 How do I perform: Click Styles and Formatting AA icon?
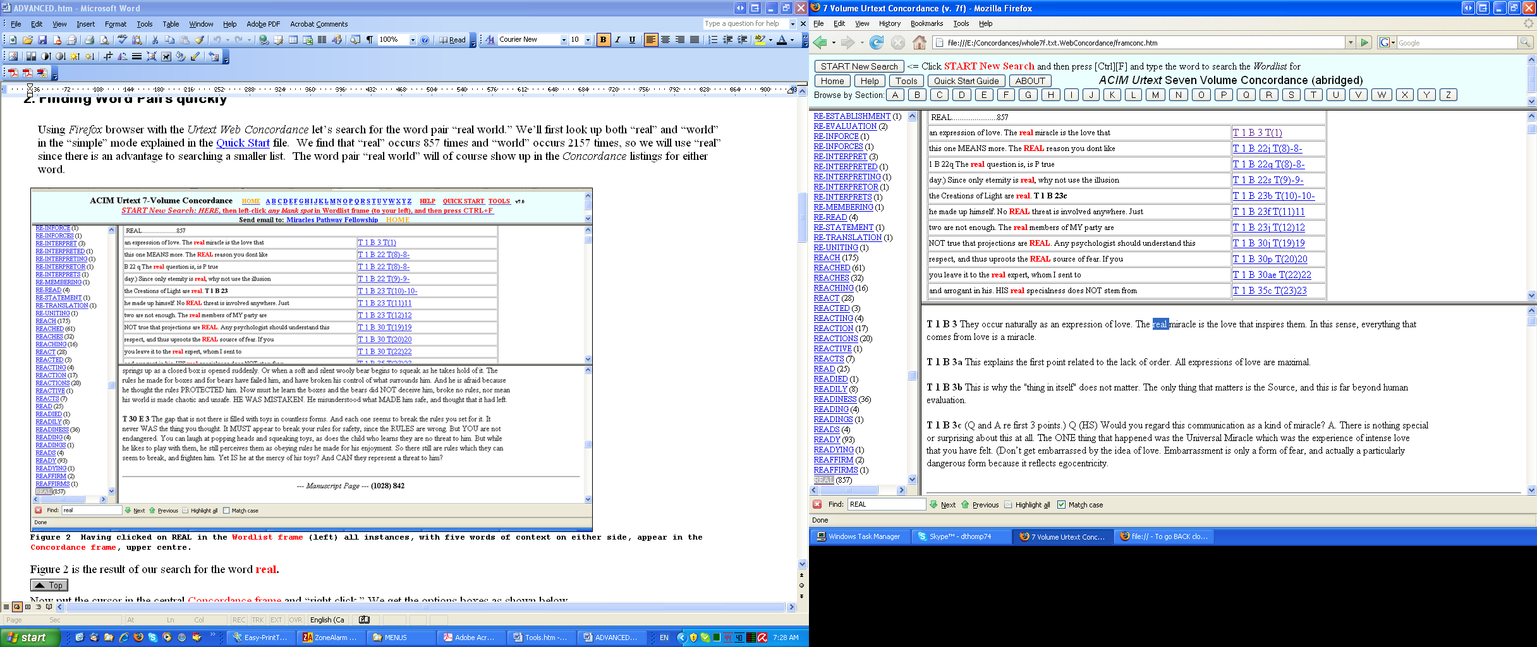(490, 40)
